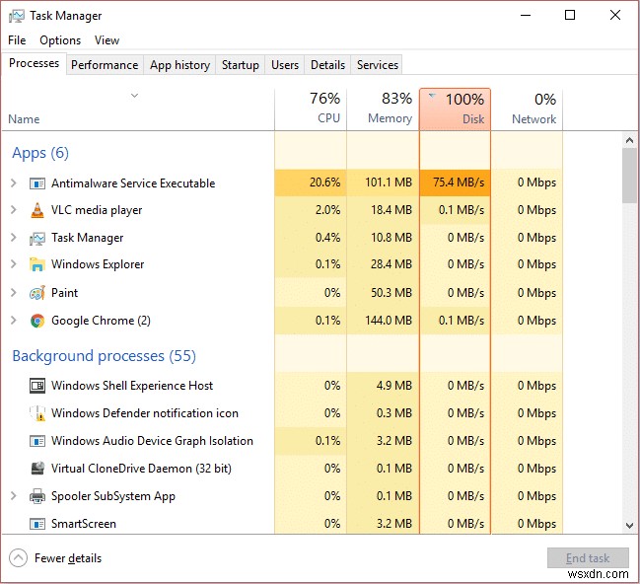Viewport: 640px width, 584px height.
Task: Switch to the Performance tab
Action: click(105, 65)
